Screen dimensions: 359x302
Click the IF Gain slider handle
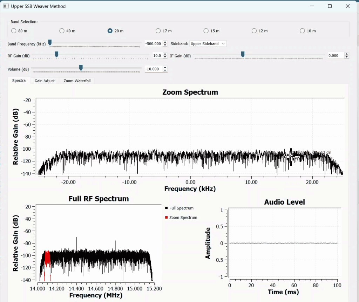pos(243,55)
